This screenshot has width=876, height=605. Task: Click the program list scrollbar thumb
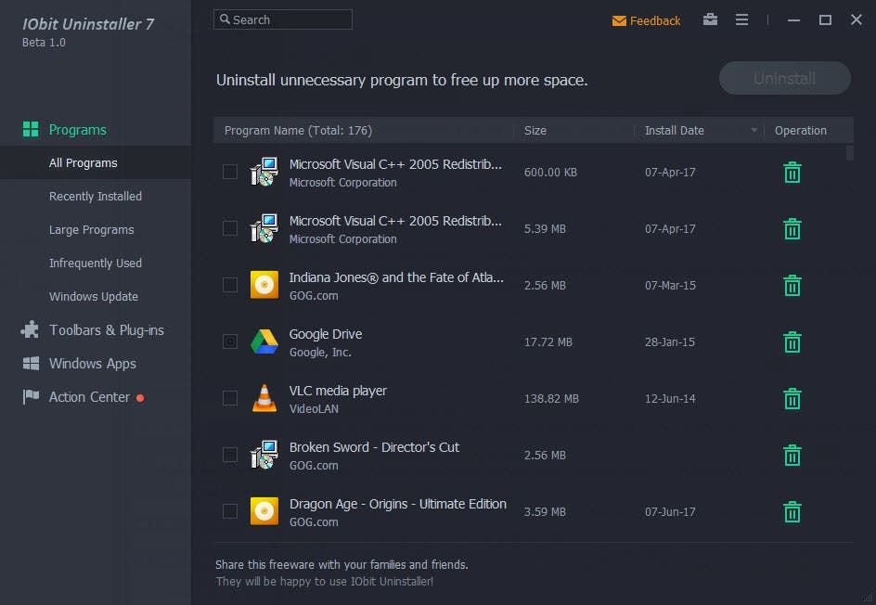coord(849,153)
